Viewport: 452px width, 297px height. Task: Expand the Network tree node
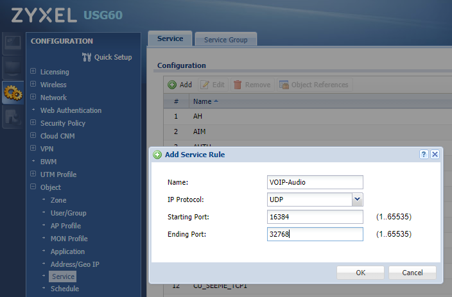pyautogui.click(x=33, y=98)
